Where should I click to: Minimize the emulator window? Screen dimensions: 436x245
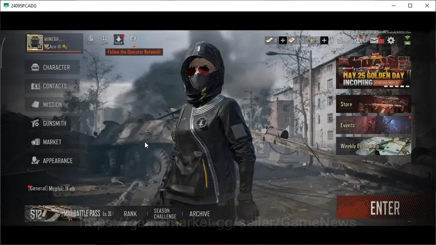click(394, 6)
